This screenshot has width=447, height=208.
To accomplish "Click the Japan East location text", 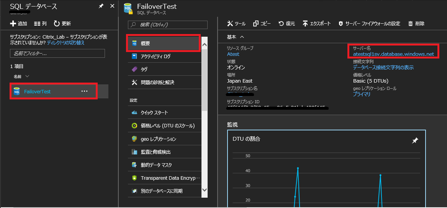I will click(x=240, y=81).
